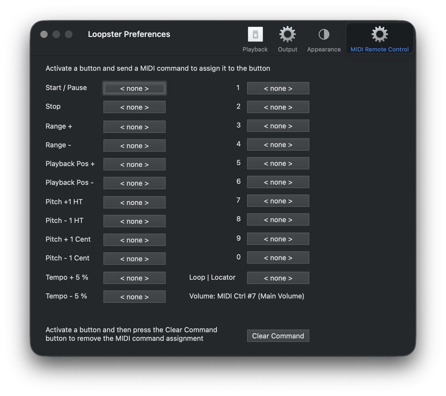This screenshot has height=396, width=446.
Task: Open the Appearance half-circle icon
Action: 324,34
